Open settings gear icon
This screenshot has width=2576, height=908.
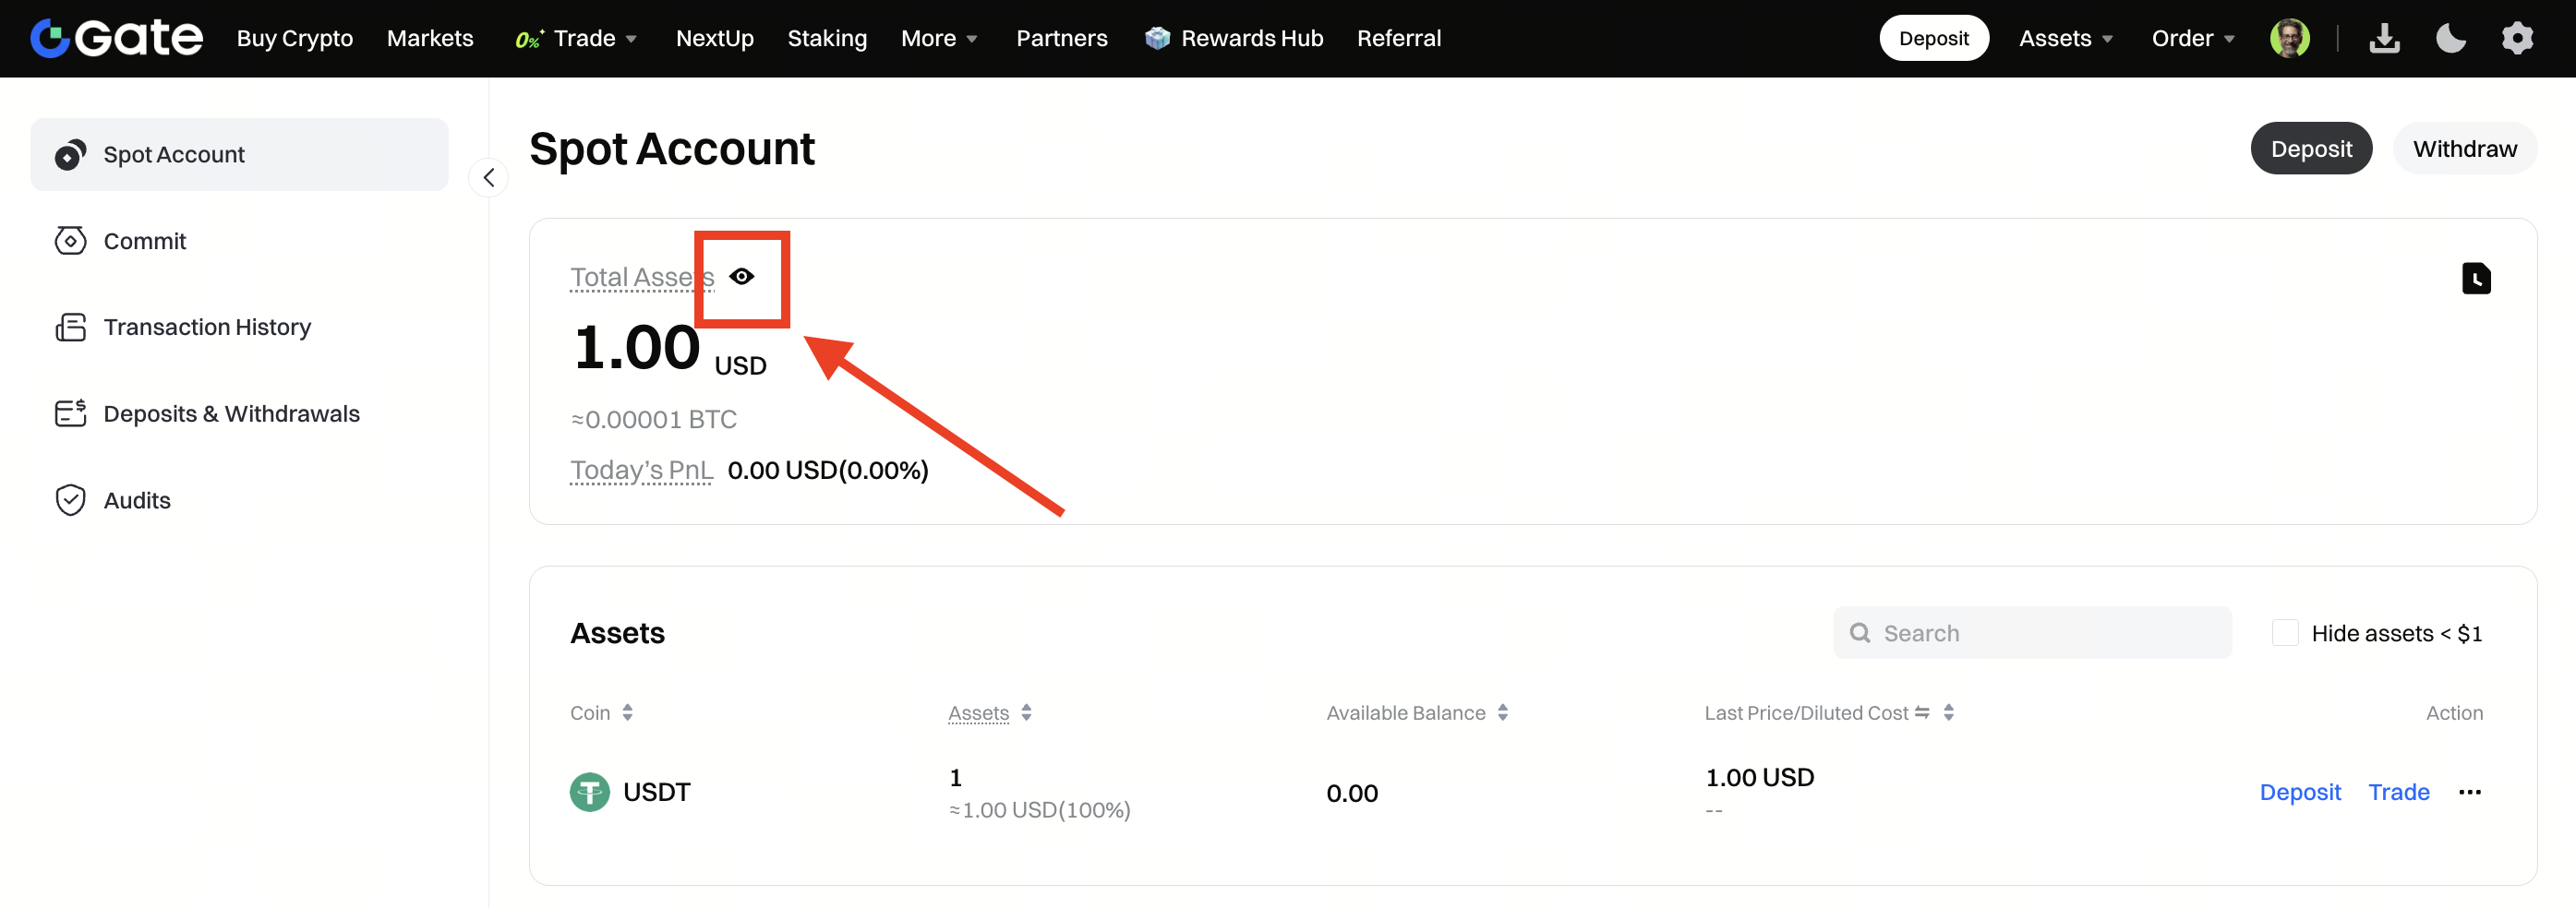point(2516,38)
